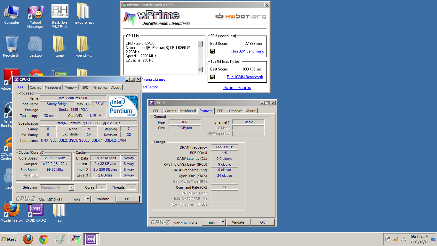The width and height of the screenshot is (437, 246).
Task: Open Paint from the taskbar
Action: [60, 239]
